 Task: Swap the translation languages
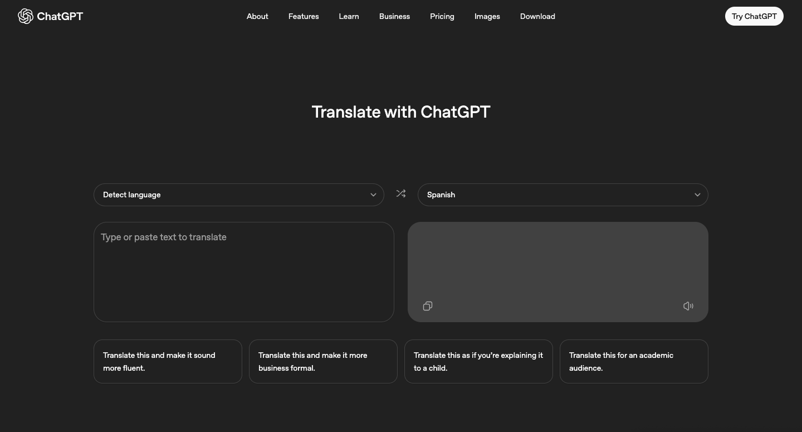[401, 193]
